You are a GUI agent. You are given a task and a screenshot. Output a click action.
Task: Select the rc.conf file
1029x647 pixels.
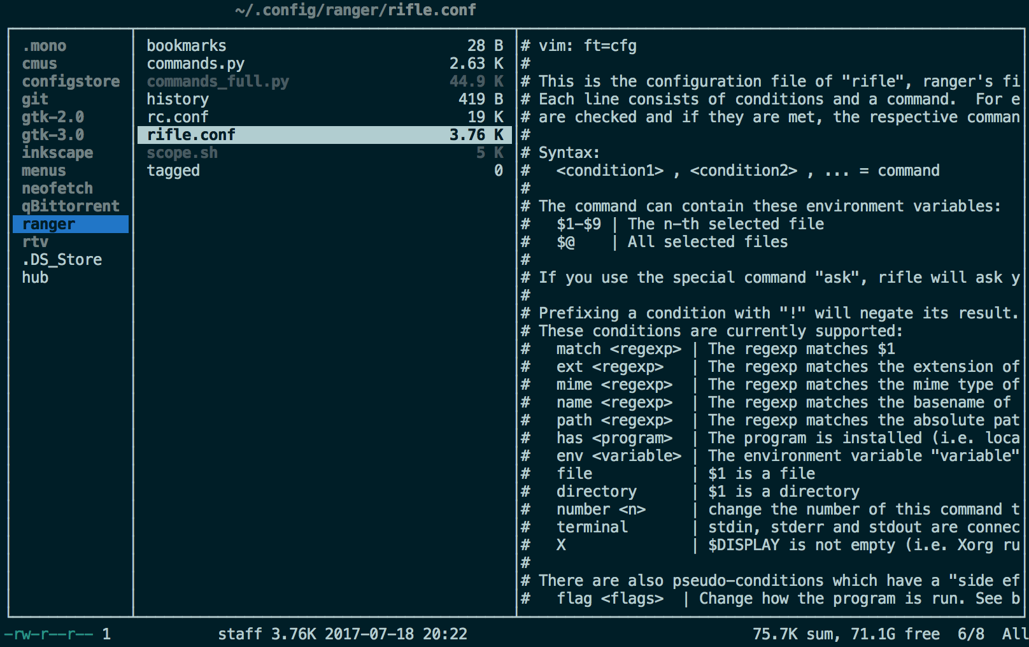tap(178, 117)
